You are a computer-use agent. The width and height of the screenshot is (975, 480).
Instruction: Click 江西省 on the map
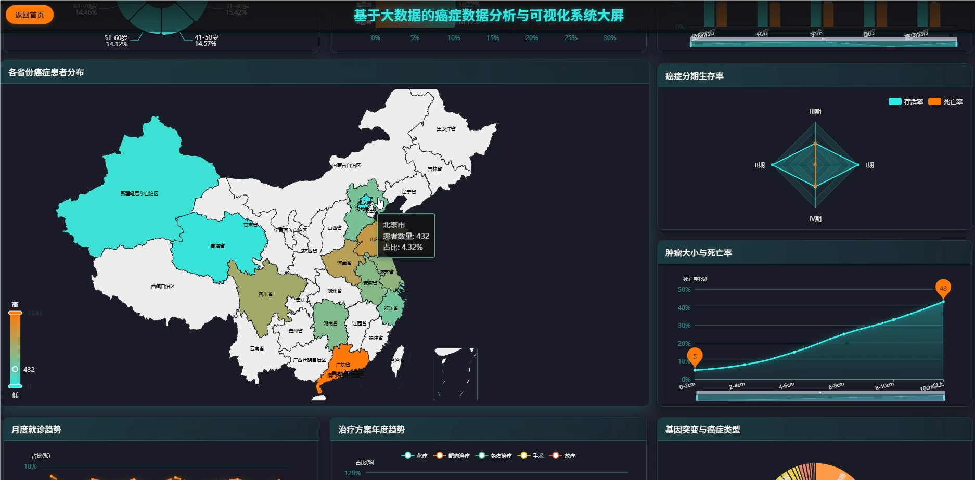(x=359, y=323)
